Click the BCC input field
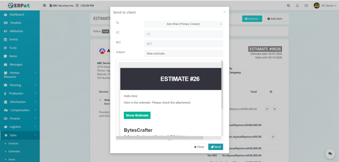The width and height of the screenshot is (339, 162). click(x=183, y=44)
